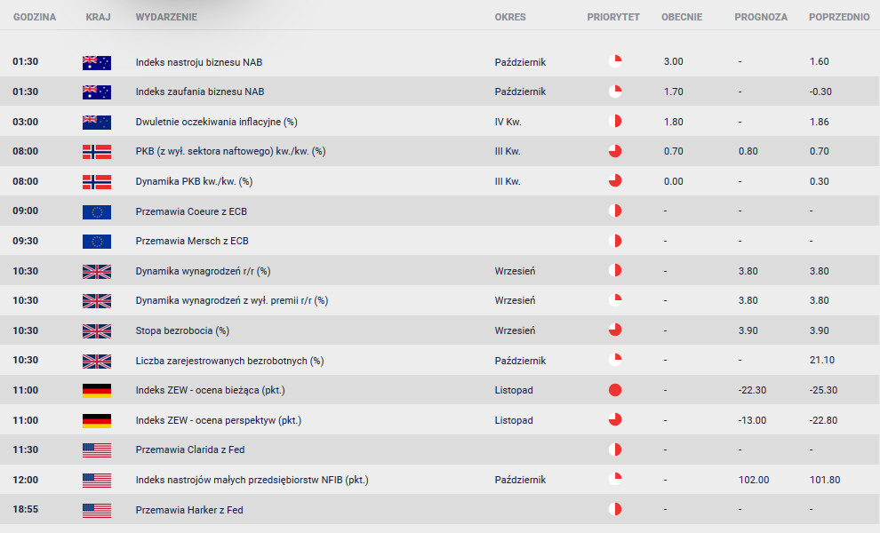Viewport: 880px width, 533px height.
Task: Click the PROGNOZA column header
Action: [761, 17]
